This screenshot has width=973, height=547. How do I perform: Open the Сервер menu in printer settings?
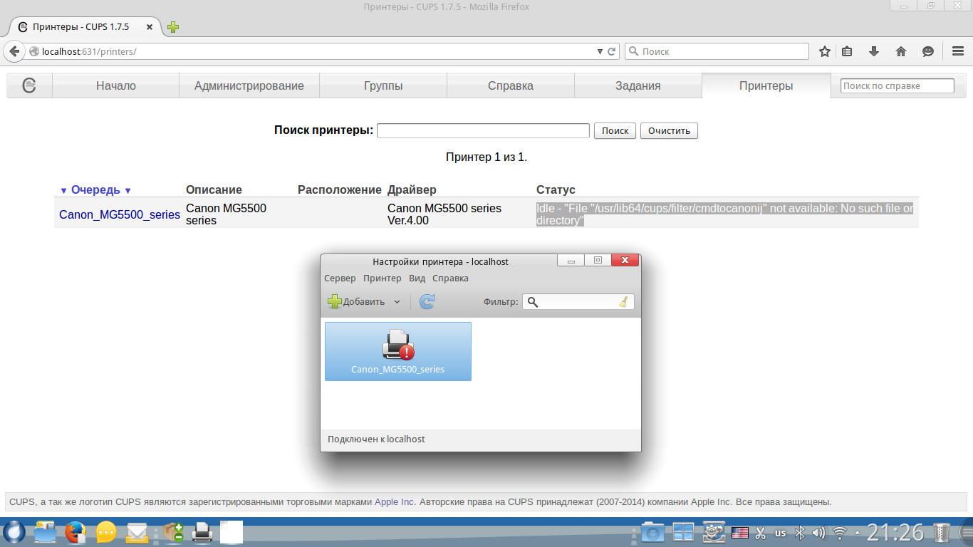[340, 278]
